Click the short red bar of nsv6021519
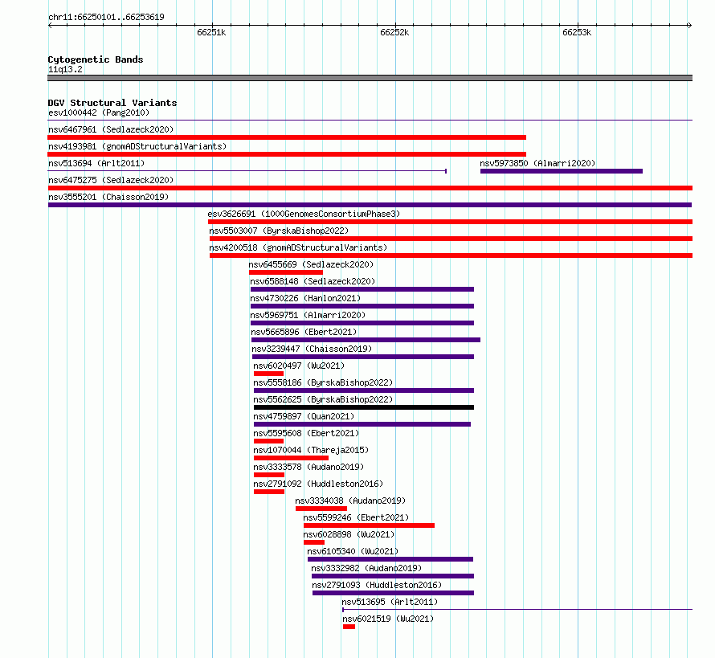This screenshot has height=658, width=715. [x=349, y=627]
